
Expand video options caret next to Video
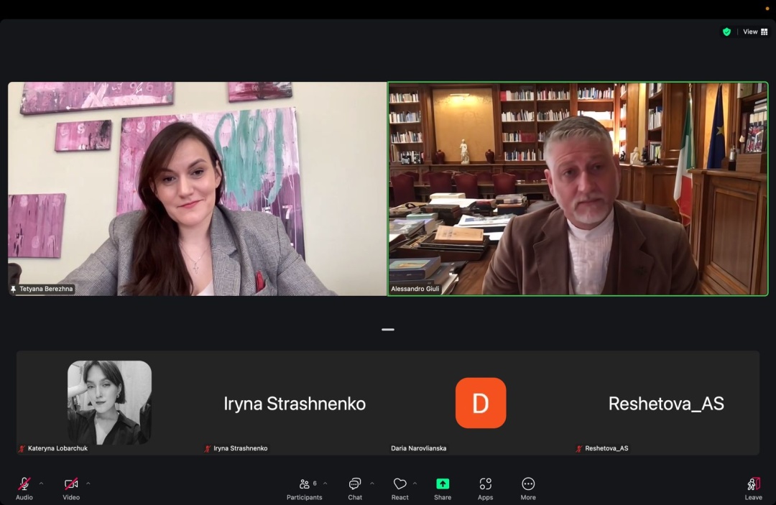[x=88, y=483]
